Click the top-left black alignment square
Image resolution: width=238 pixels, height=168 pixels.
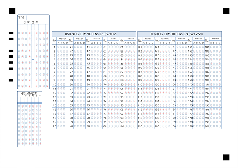[12, 11]
